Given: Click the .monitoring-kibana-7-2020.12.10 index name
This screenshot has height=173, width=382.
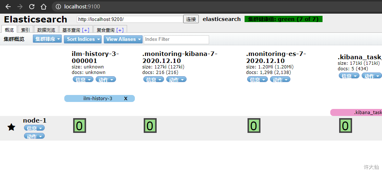Looking at the screenshot, I should tap(180, 57).
